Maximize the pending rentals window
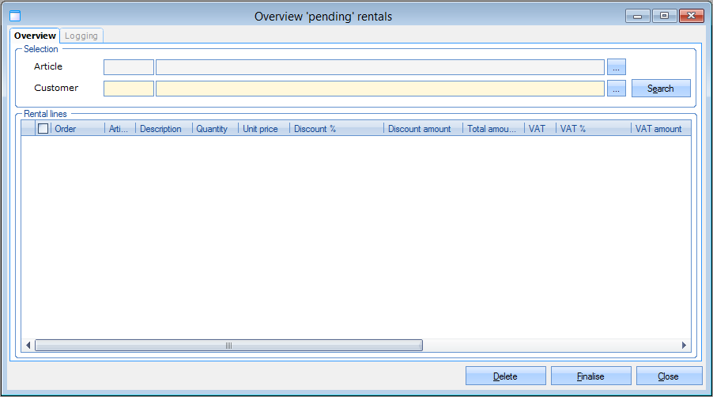713x397 pixels. coord(664,16)
